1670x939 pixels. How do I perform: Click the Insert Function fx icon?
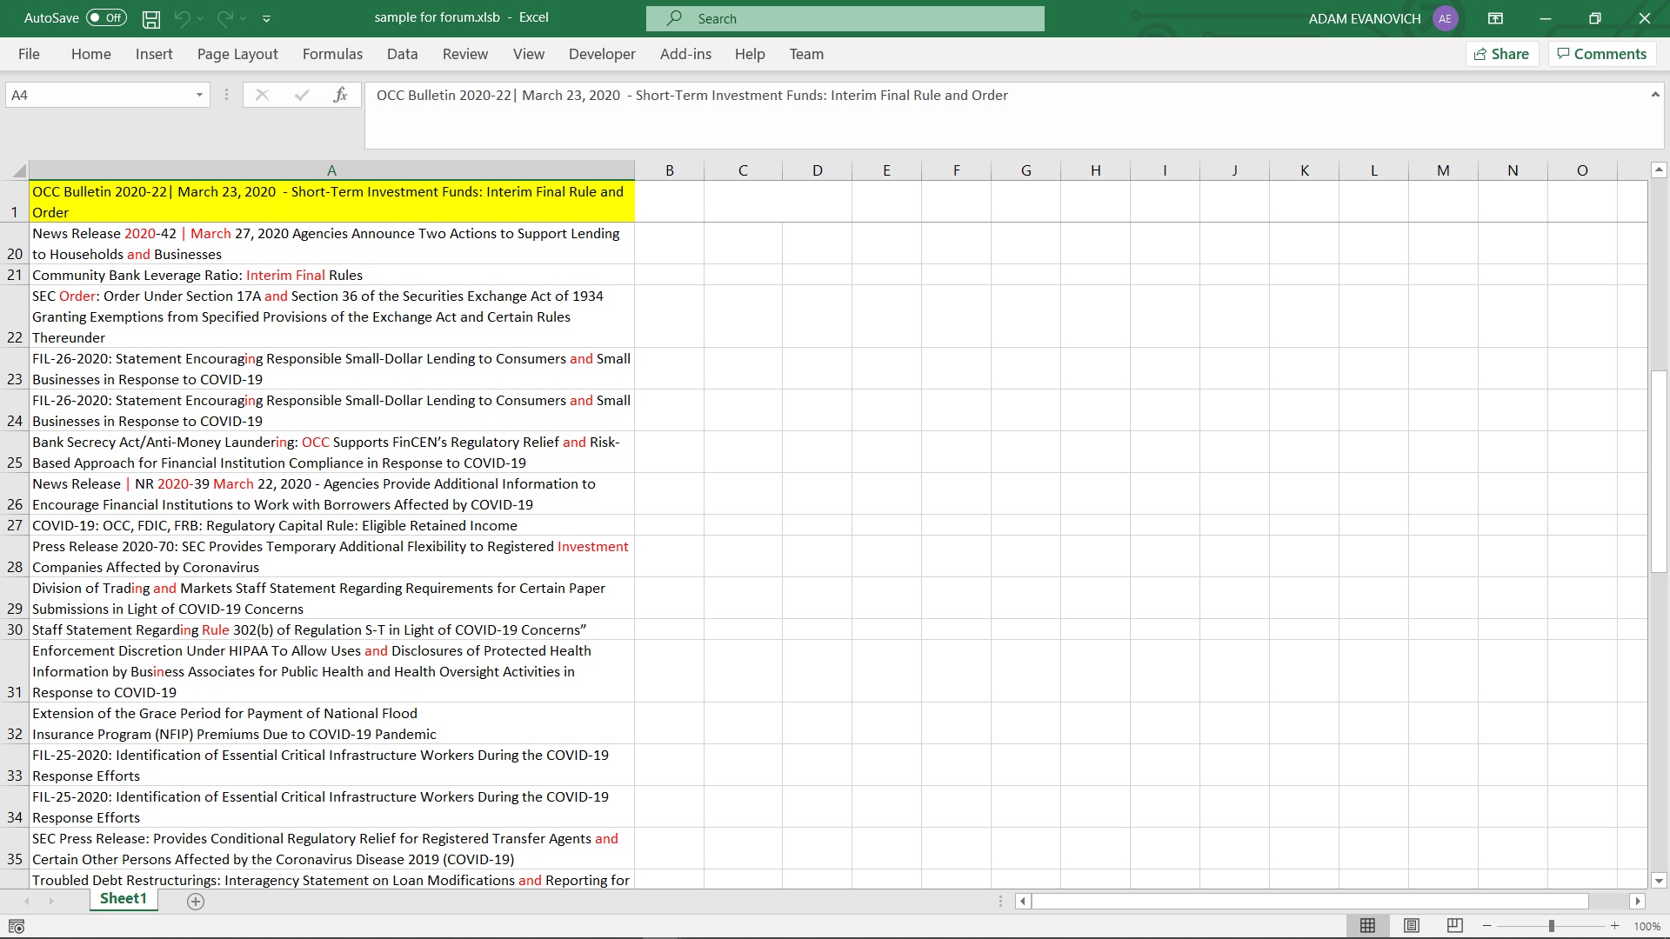[x=340, y=95]
